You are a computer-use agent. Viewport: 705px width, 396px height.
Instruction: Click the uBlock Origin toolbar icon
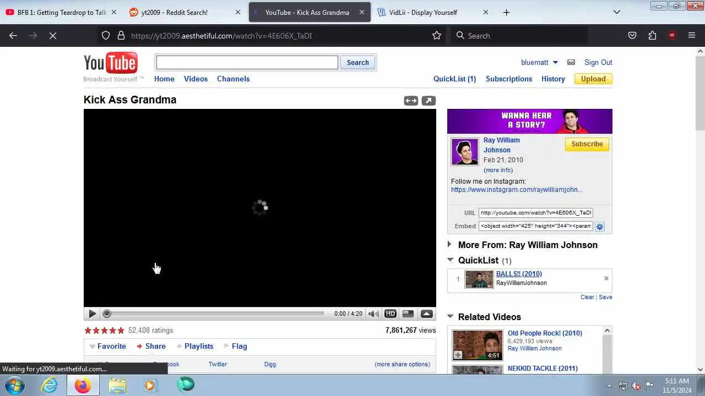click(671, 36)
